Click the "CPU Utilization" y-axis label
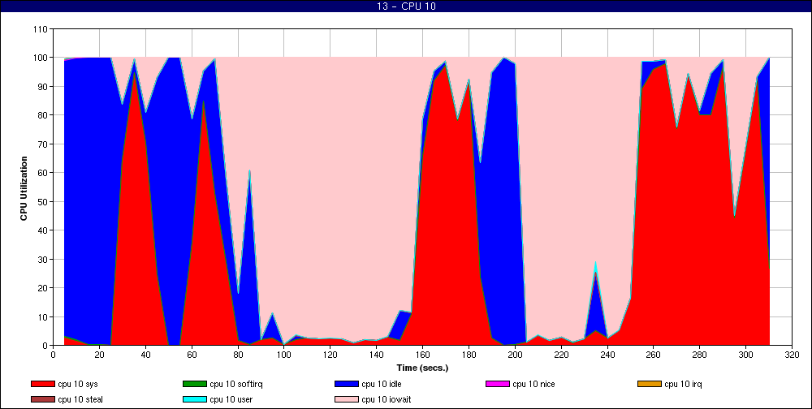 coord(24,185)
